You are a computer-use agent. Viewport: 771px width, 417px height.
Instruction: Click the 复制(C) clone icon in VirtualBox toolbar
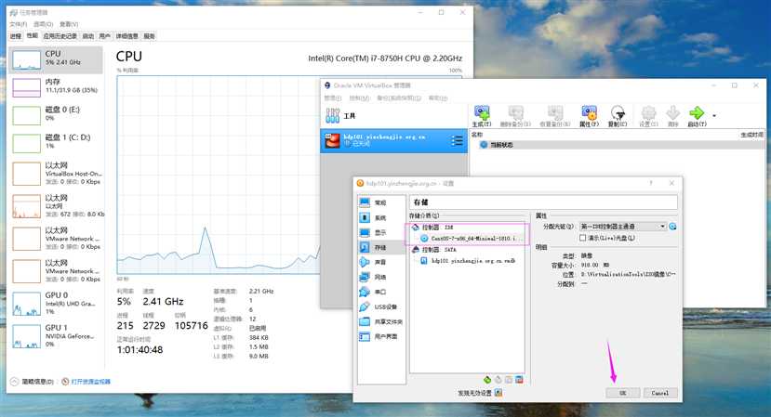click(x=618, y=116)
